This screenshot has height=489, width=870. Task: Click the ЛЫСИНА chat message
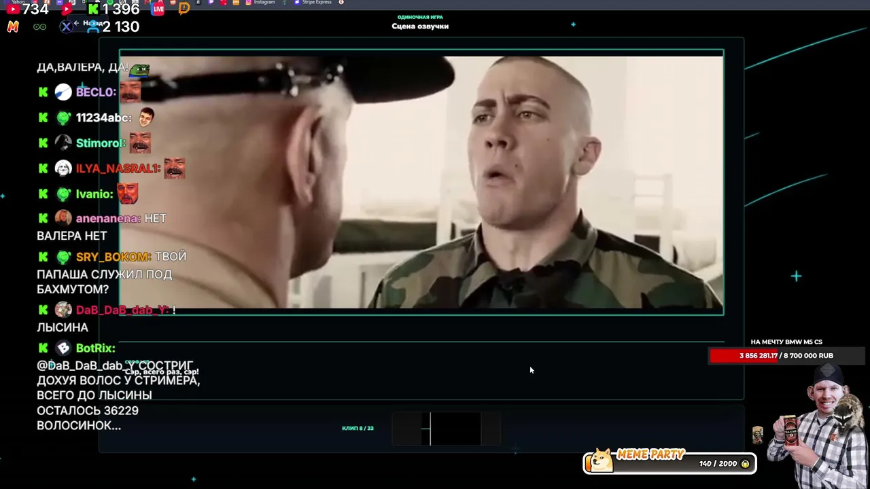63,328
